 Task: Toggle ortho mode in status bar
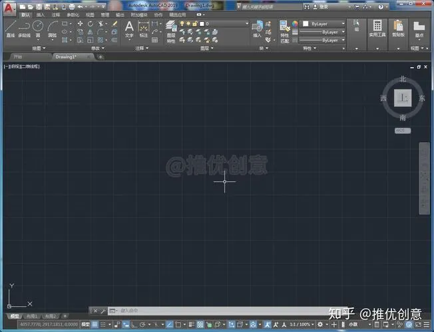click(x=134, y=325)
